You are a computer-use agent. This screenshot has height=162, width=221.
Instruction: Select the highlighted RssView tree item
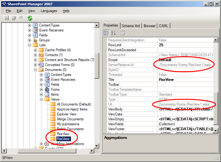tap(63, 139)
